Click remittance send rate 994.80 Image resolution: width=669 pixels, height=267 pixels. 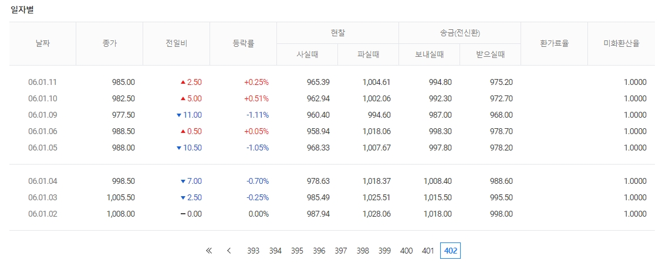(x=440, y=82)
